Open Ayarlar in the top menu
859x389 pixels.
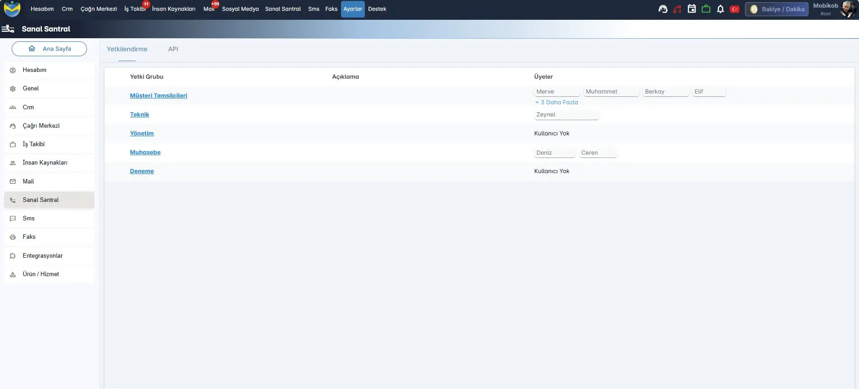(x=352, y=9)
